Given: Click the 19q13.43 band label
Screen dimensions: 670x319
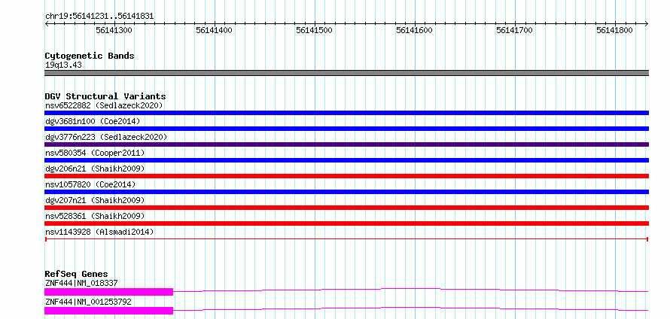Looking at the screenshot, I should pos(63,65).
